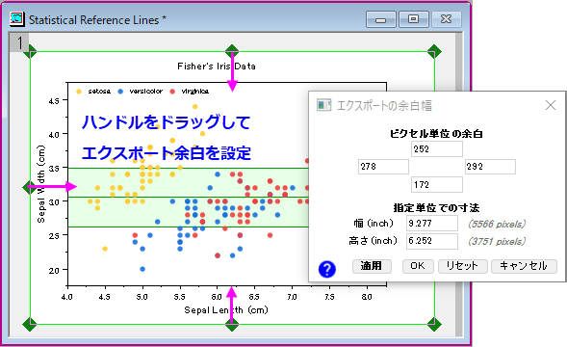The image size is (567, 347).
Task: Edit the right margin field showing 292
Action: (490, 167)
